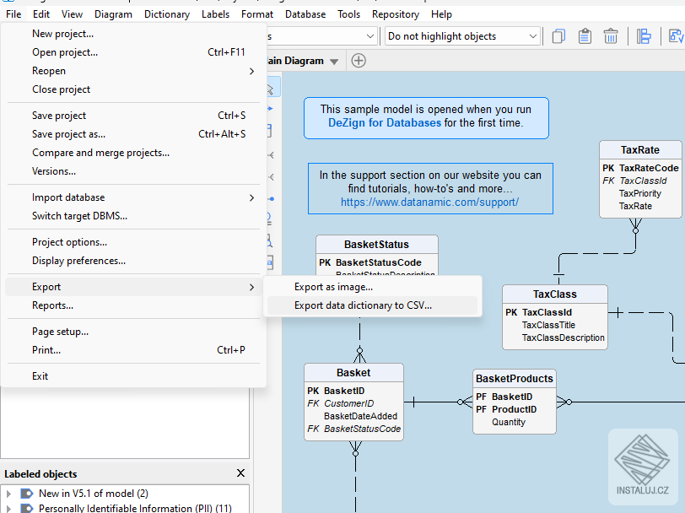The width and height of the screenshot is (685, 513).
Task: Click the plus icon to add diagram
Action: coord(359,61)
